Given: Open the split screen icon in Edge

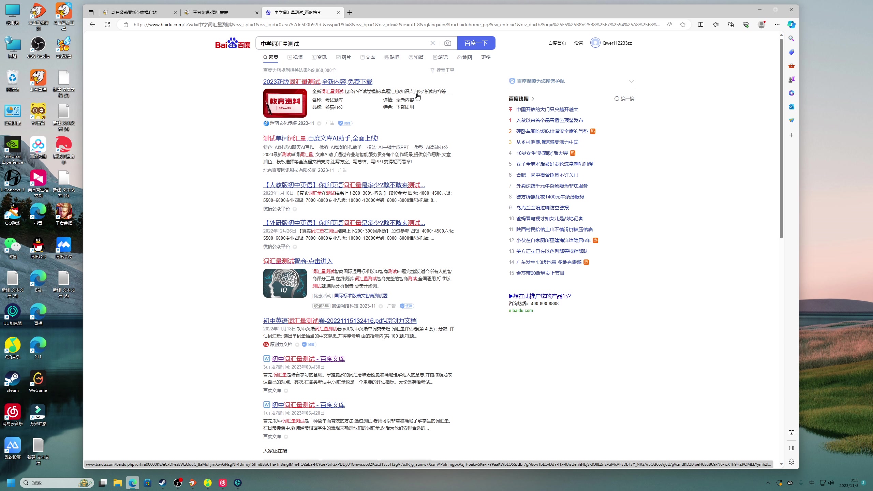Looking at the screenshot, I should 701,25.
